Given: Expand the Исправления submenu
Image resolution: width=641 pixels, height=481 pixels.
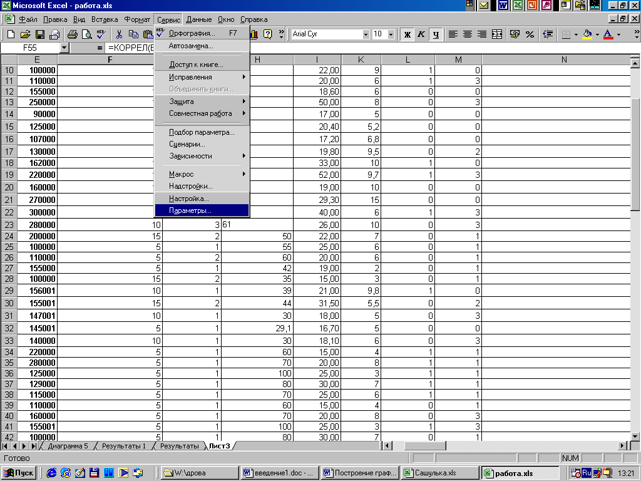Looking at the screenshot, I should (202, 77).
